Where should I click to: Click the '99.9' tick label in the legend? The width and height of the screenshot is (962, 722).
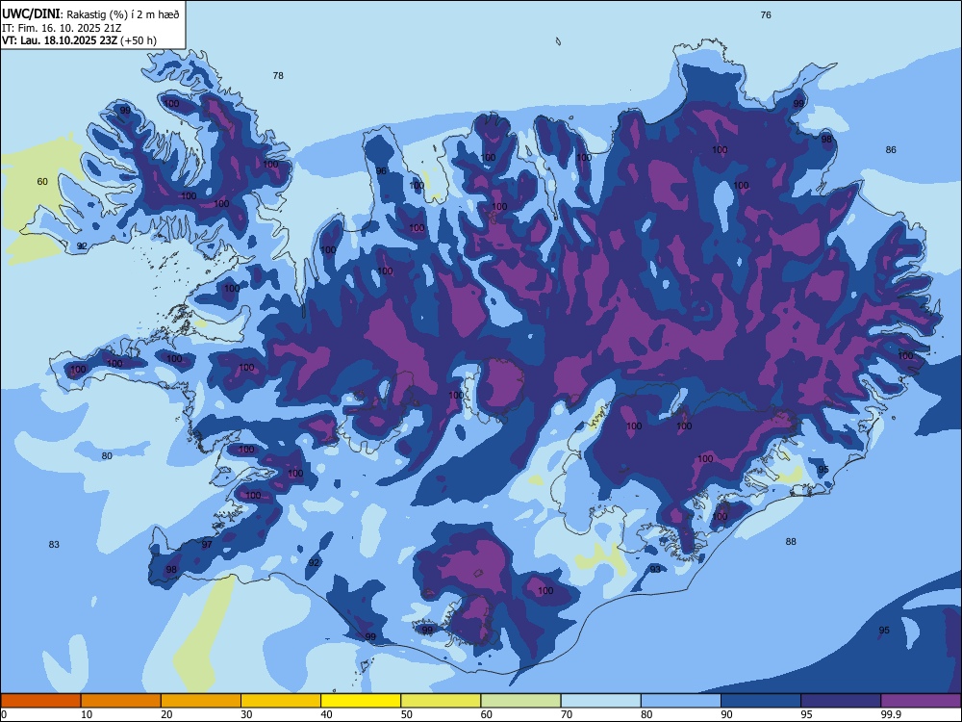pos(891,714)
